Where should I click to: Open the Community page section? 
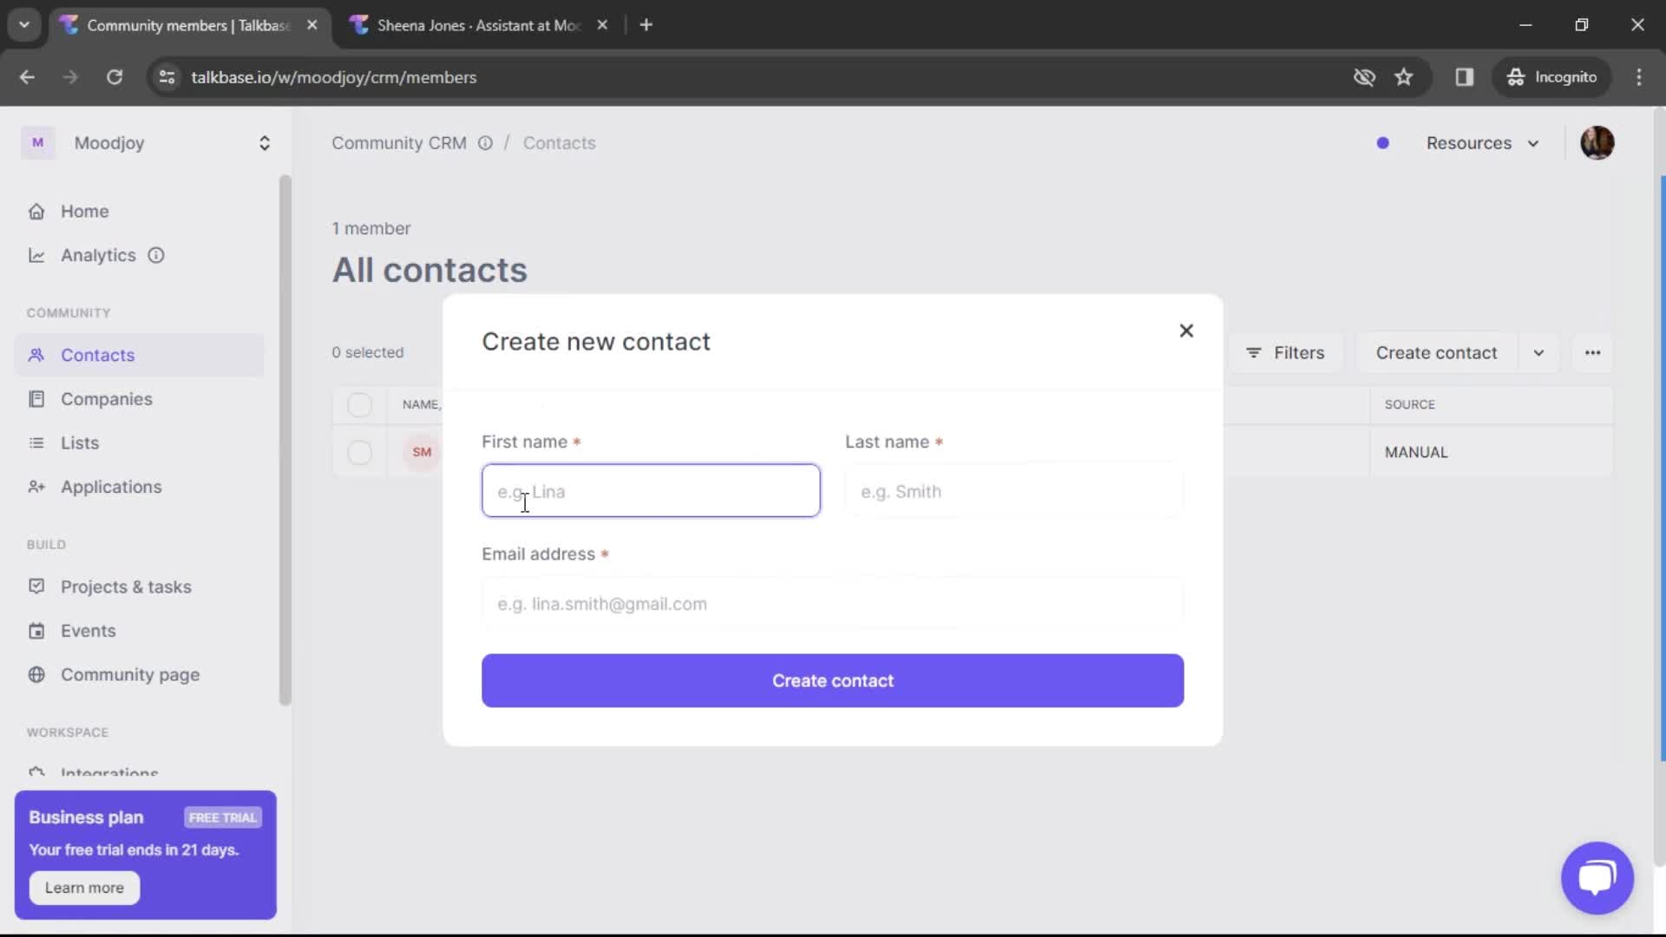(129, 675)
